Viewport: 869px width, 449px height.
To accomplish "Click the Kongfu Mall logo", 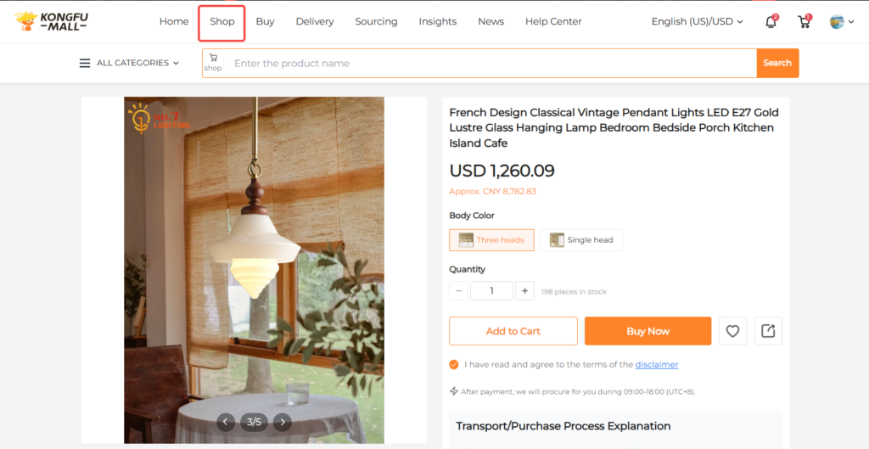I will [x=53, y=21].
